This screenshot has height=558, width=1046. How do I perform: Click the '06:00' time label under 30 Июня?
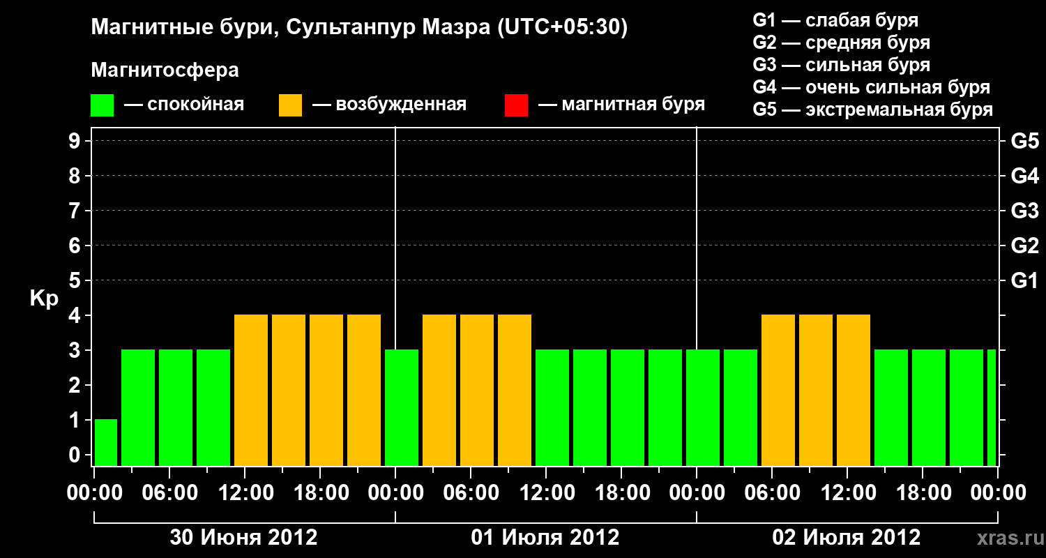click(x=169, y=492)
